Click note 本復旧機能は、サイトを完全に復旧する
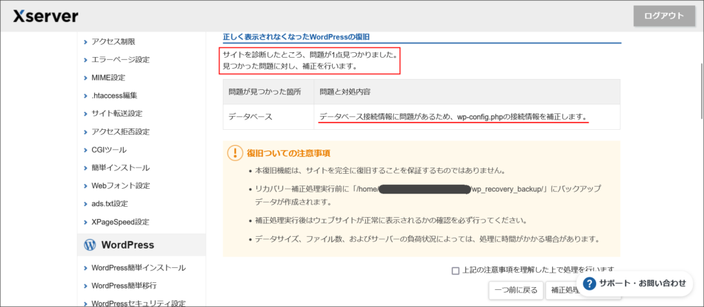The image size is (704, 307). pyautogui.click(x=381, y=171)
